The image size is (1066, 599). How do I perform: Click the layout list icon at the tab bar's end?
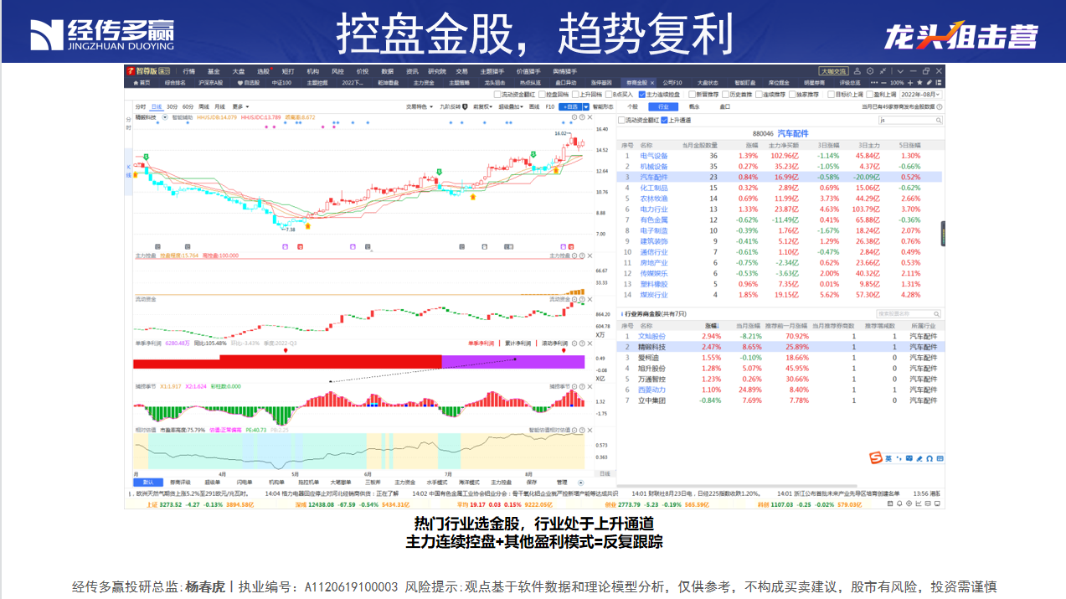click(x=939, y=83)
